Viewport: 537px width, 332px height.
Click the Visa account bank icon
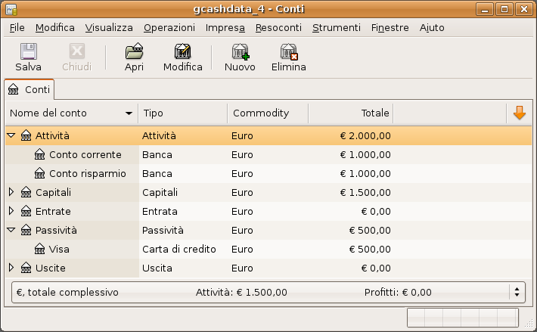point(40,249)
